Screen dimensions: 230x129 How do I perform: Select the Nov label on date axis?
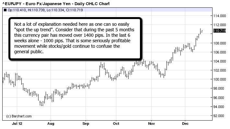[x=151, y=123]
